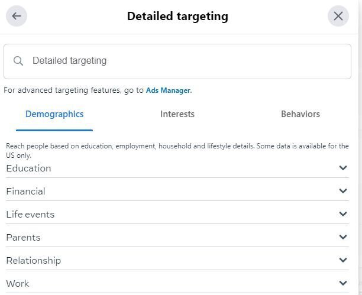Open the Life events category label
The height and width of the screenshot is (295, 362).
click(30, 215)
